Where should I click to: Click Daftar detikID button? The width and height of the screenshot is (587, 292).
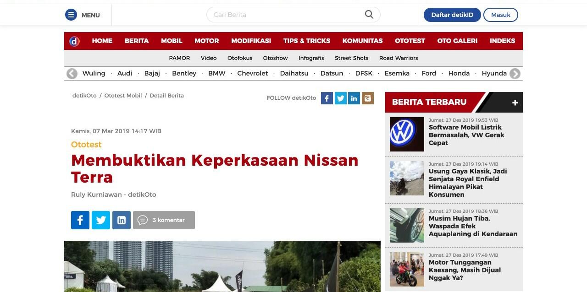(x=452, y=15)
